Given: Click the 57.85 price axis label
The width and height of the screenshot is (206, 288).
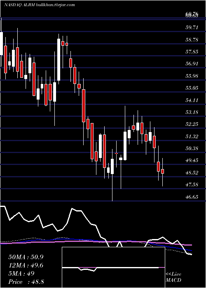Looking at the screenshot, I should pyautogui.click(x=192, y=52).
